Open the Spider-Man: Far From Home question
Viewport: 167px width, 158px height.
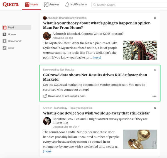pyautogui.click(x=97, y=25)
